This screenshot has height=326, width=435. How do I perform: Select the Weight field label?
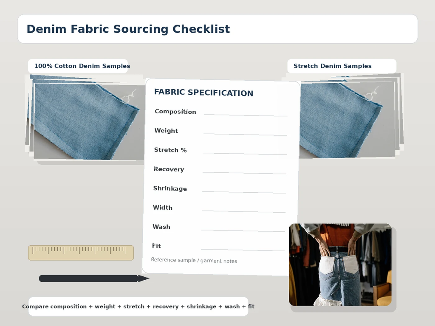click(x=166, y=131)
